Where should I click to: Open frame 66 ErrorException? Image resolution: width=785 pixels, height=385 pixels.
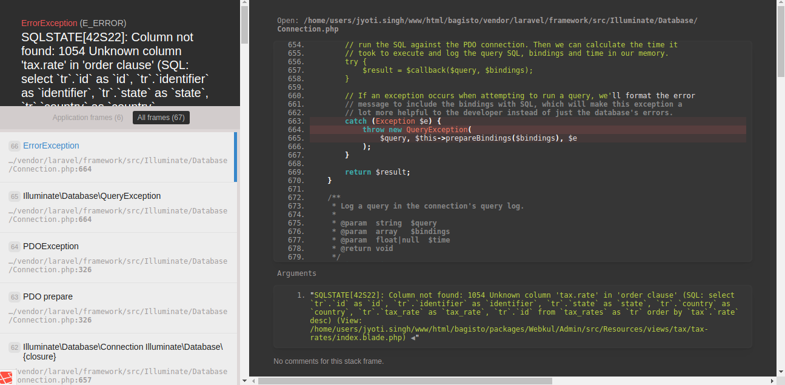[x=118, y=157]
